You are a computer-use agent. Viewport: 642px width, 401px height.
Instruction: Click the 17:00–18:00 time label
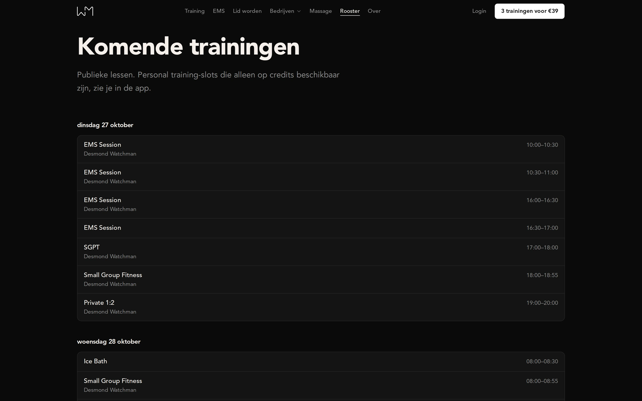pos(542,248)
